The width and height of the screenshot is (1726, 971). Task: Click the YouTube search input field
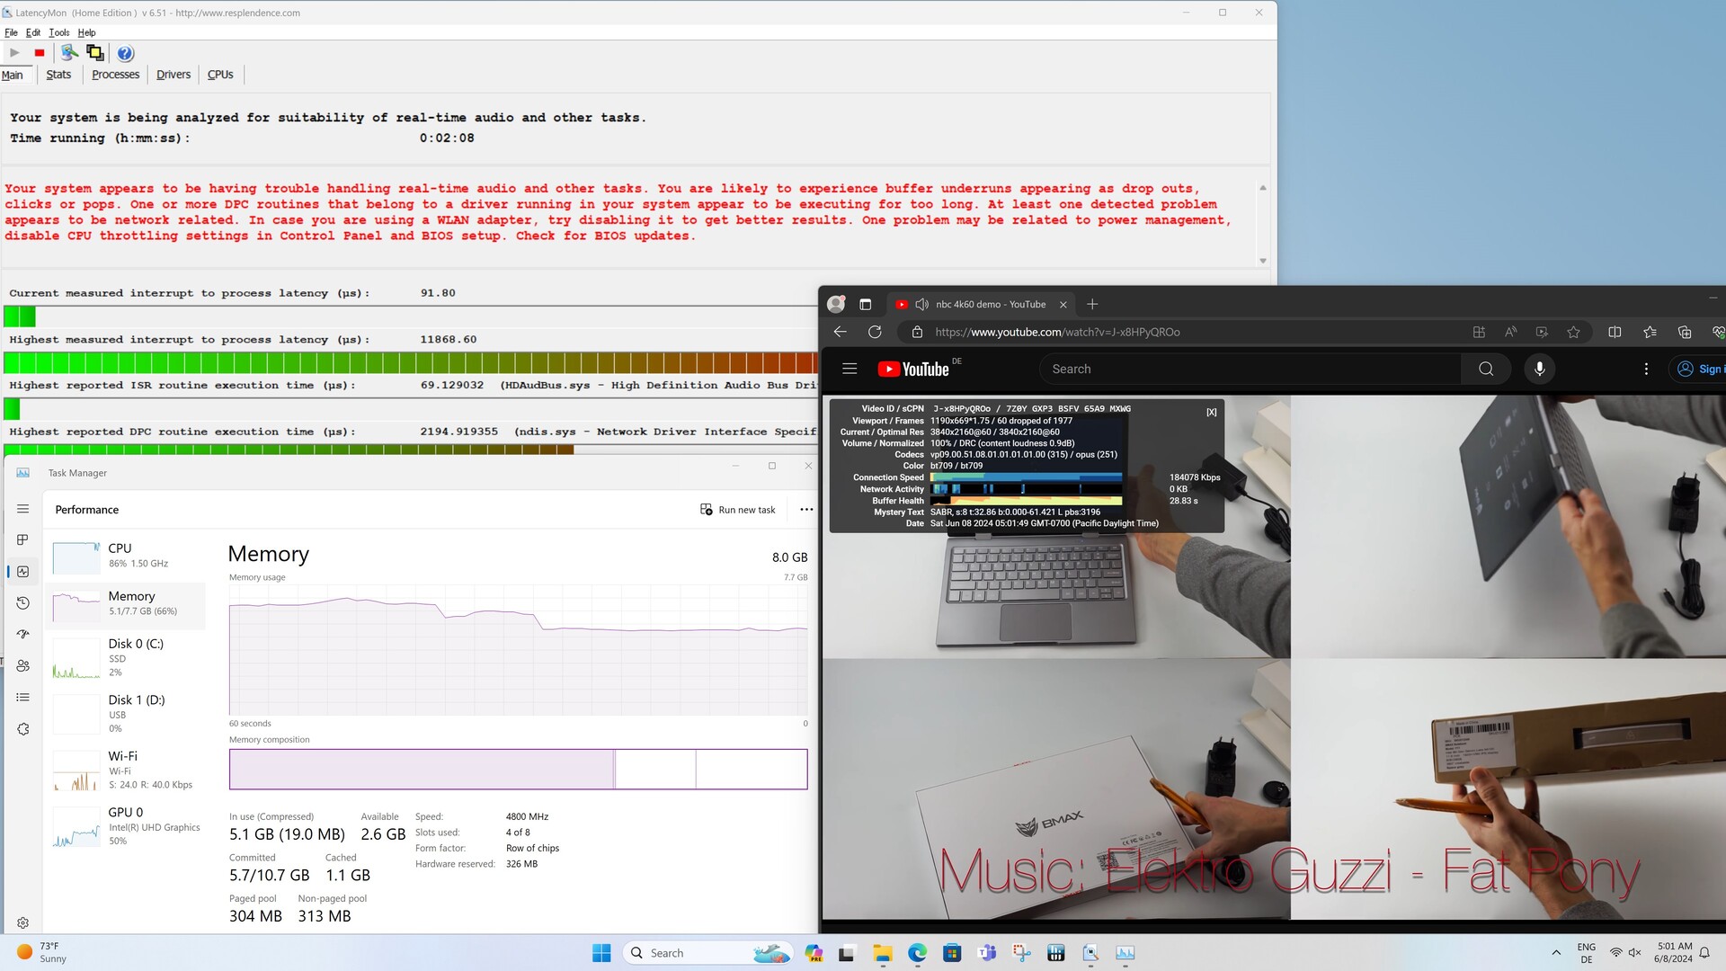pyautogui.click(x=1250, y=369)
